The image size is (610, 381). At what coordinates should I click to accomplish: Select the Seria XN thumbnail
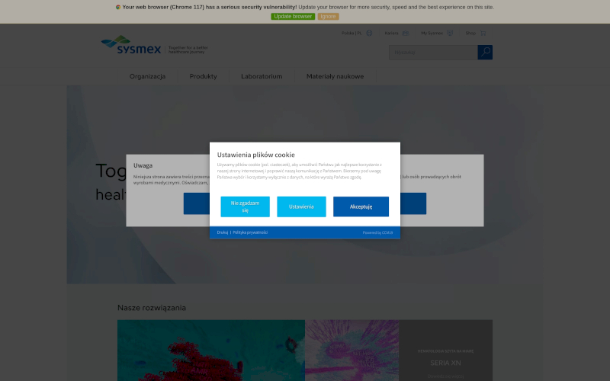(x=445, y=351)
